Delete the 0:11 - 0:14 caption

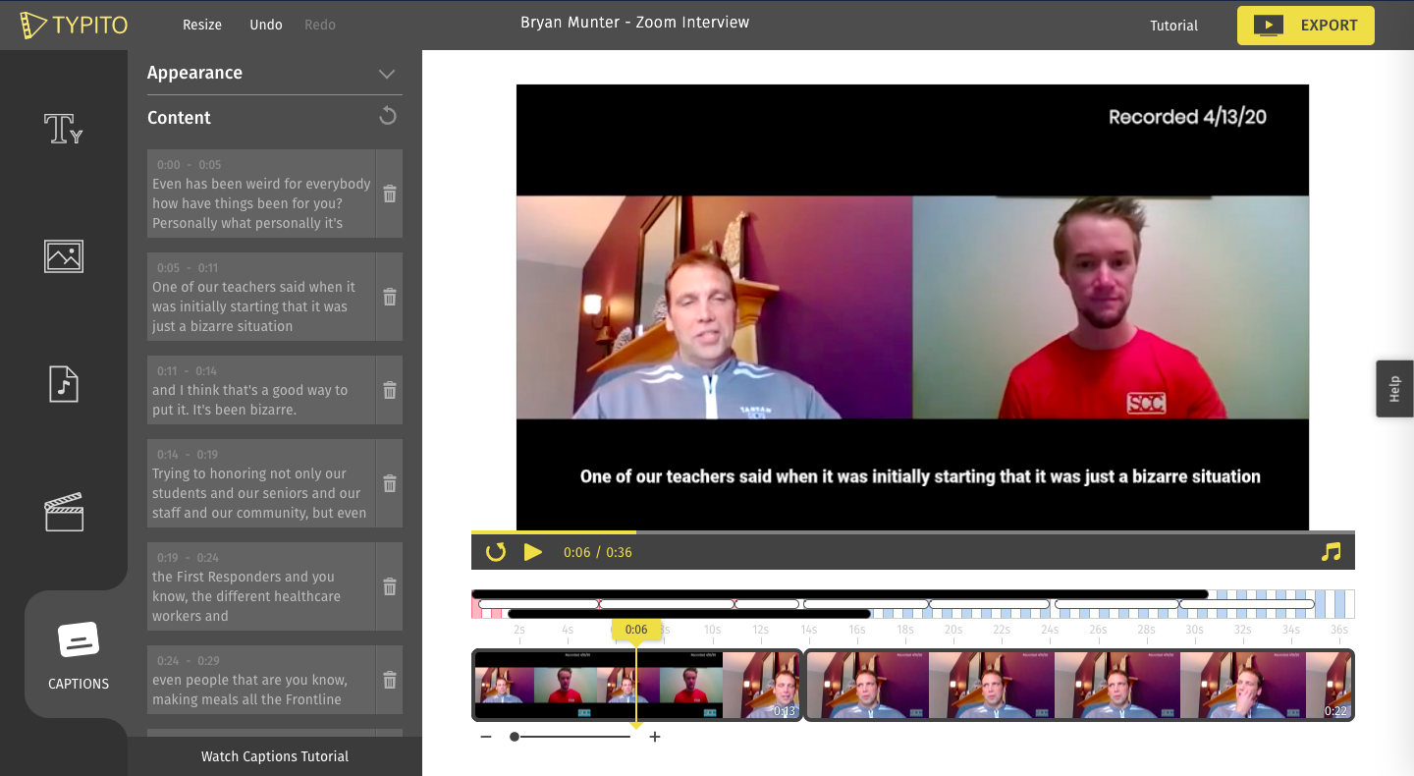tap(390, 390)
